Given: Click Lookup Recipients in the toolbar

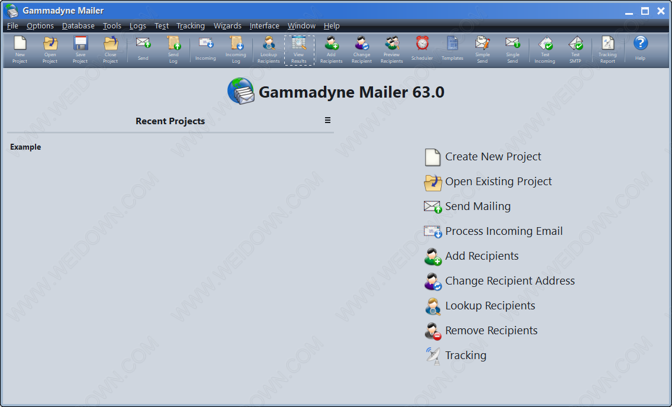Looking at the screenshot, I should tap(269, 50).
